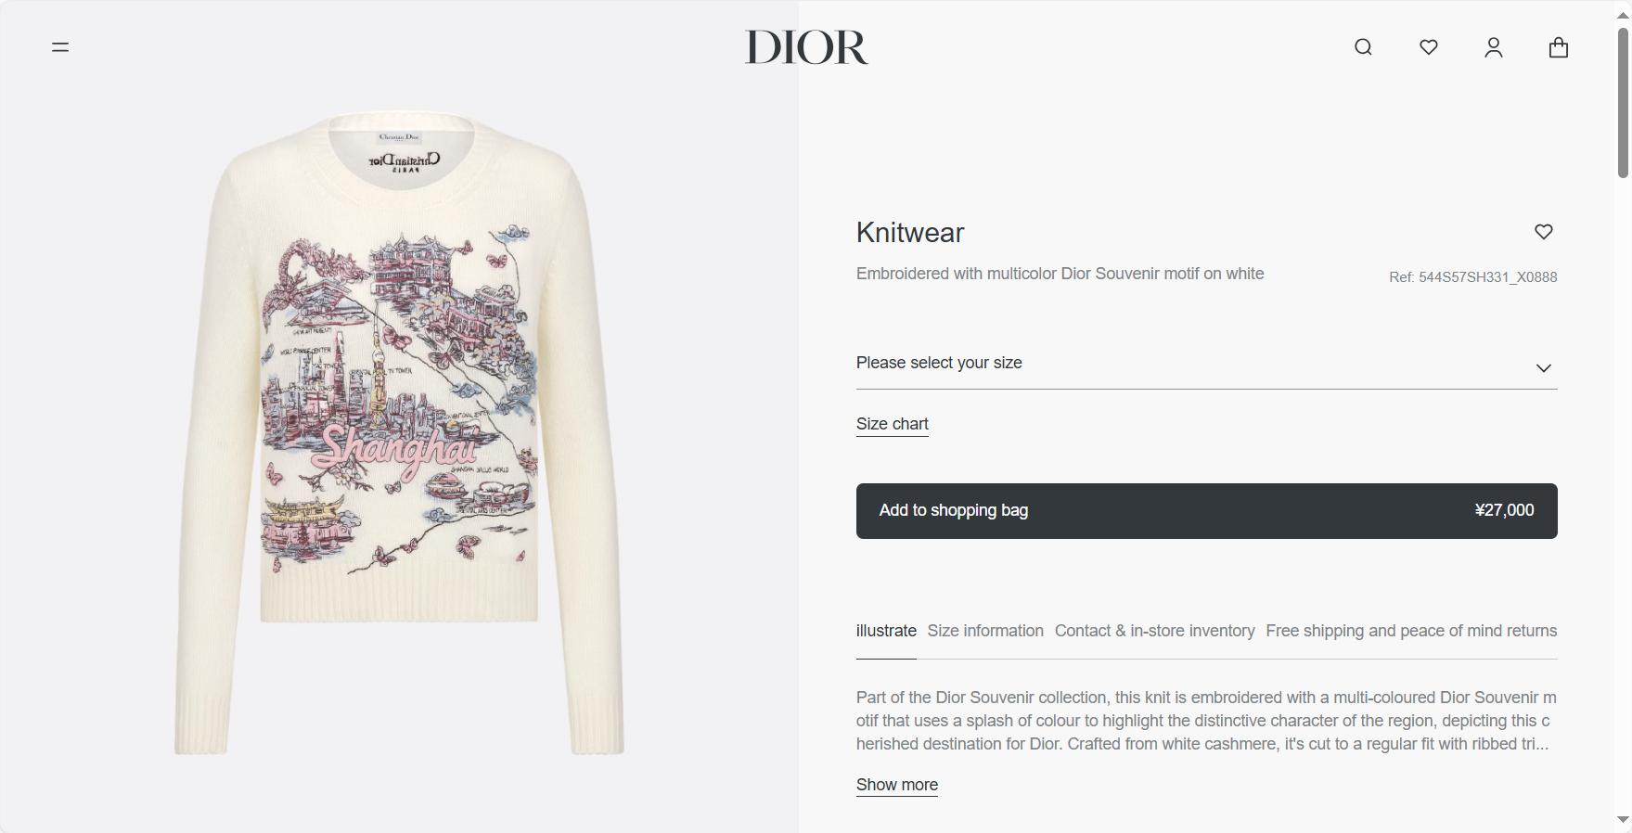Click the scrollbar down arrow

coord(1623,820)
